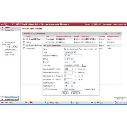127x127 pixels.
Task: Tick the checkbox for PD Single SSID Staging
Action: point(24,45)
